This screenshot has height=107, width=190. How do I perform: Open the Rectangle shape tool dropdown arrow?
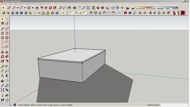tap(32, 8)
